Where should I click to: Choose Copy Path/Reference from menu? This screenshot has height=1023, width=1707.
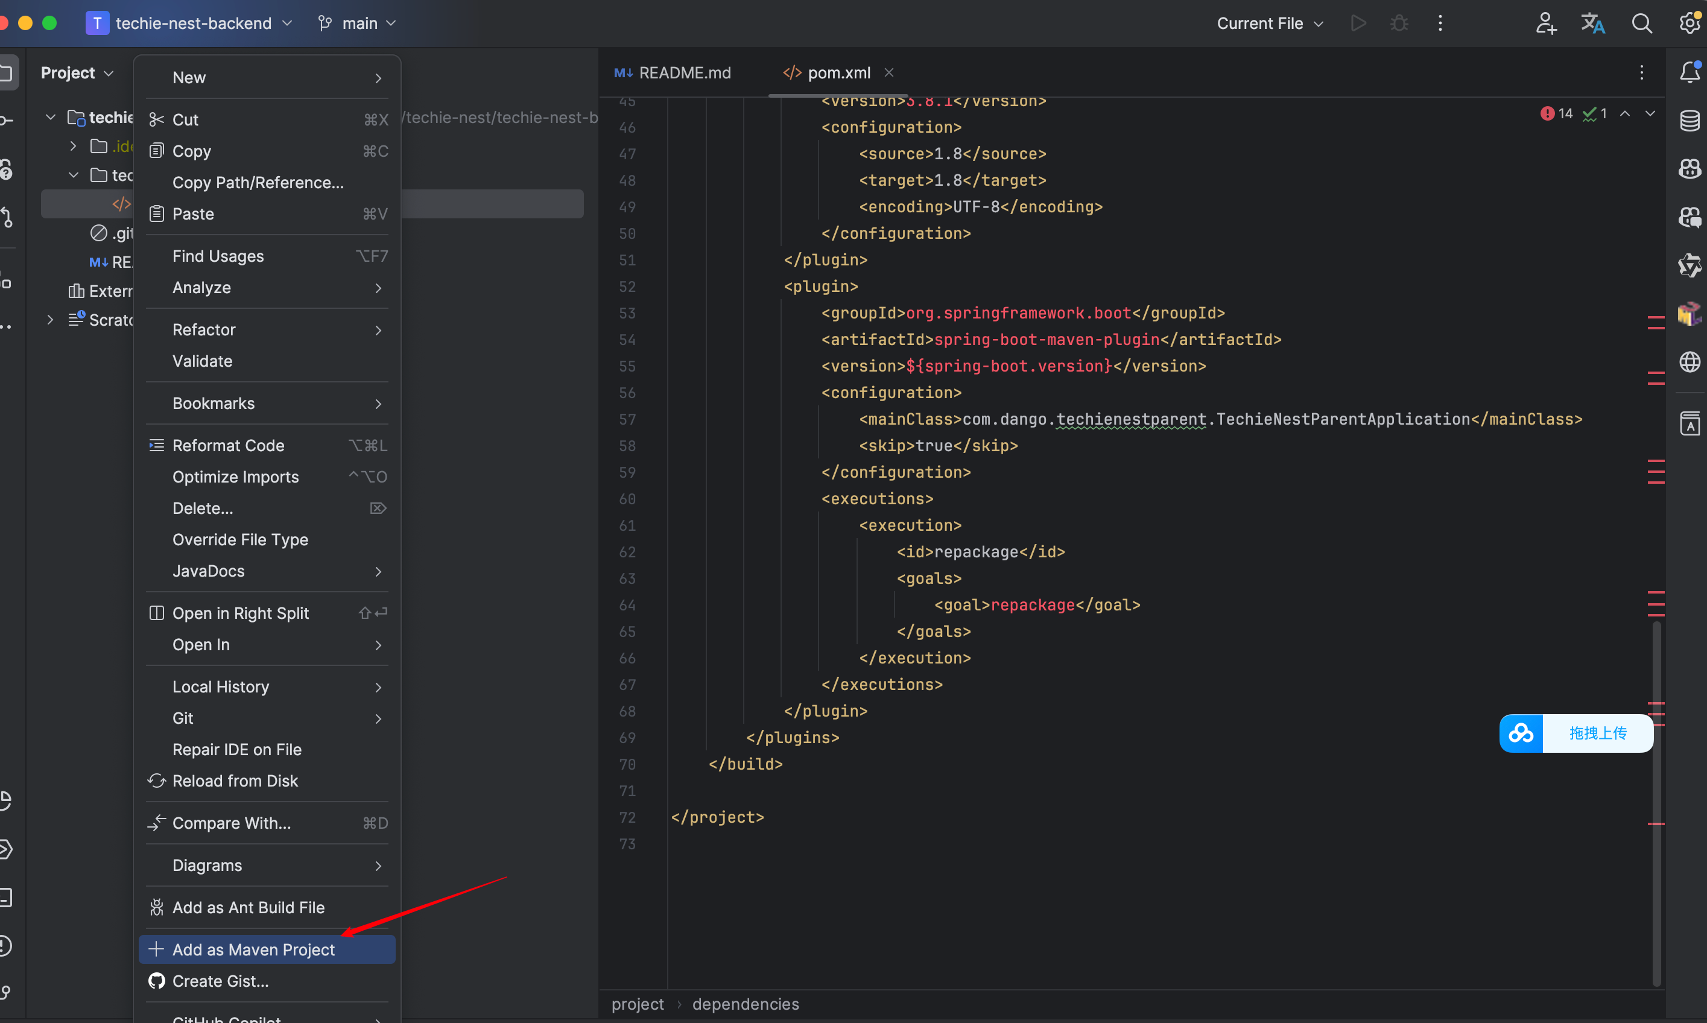pyautogui.click(x=267, y=182)
